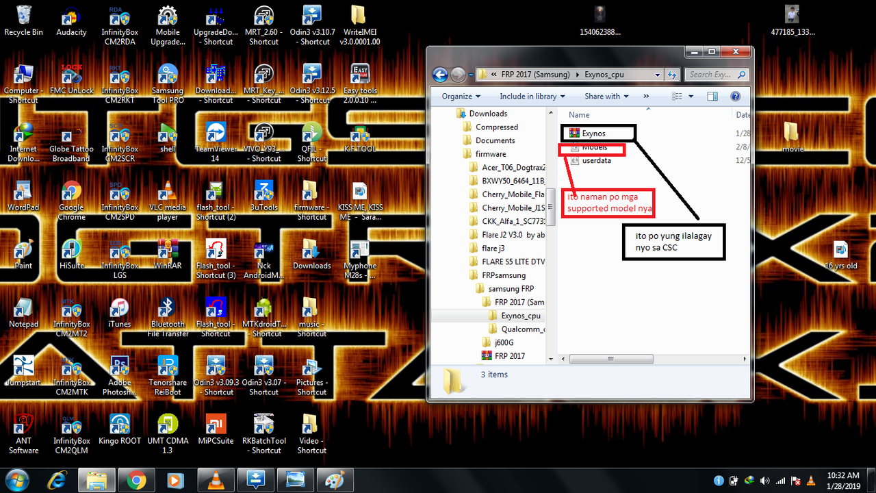Select the iTunes desktop icon

click(x=120, y=312)
